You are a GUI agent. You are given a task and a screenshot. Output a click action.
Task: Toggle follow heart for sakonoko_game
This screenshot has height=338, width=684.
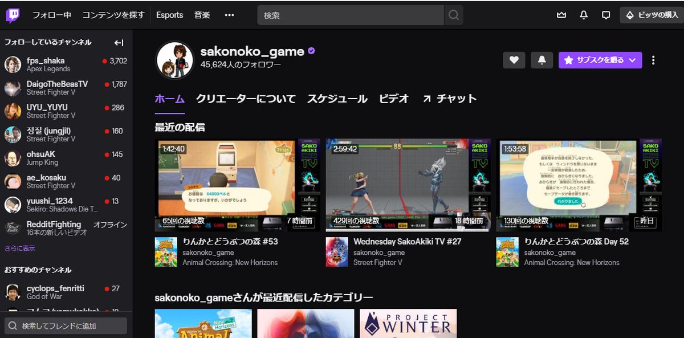pos(514,59)
